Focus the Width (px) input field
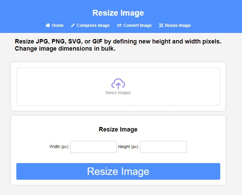Viewport: 242px width, 195px height. coord(93,147)
